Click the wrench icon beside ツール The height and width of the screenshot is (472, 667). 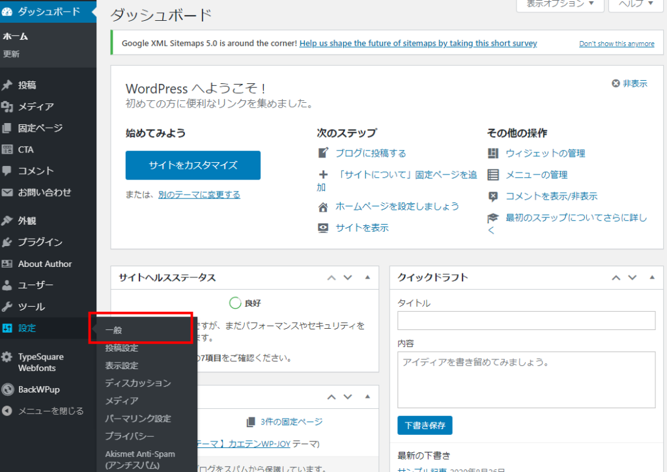(x=7, y=306)
